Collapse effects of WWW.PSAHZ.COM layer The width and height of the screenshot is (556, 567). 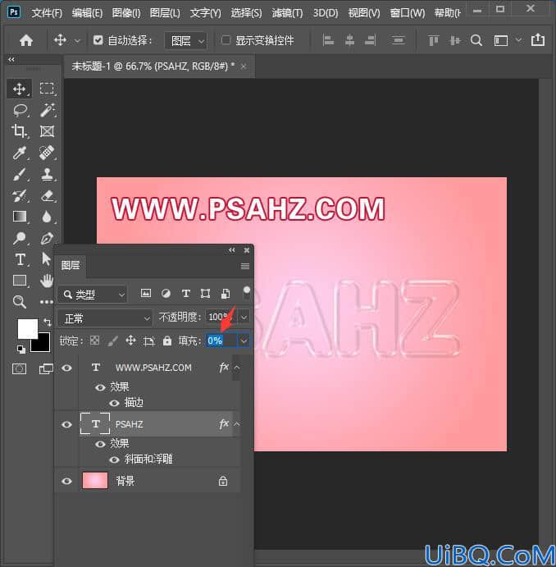237,368
